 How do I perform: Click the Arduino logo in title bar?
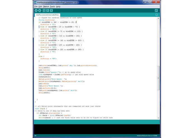35,2
